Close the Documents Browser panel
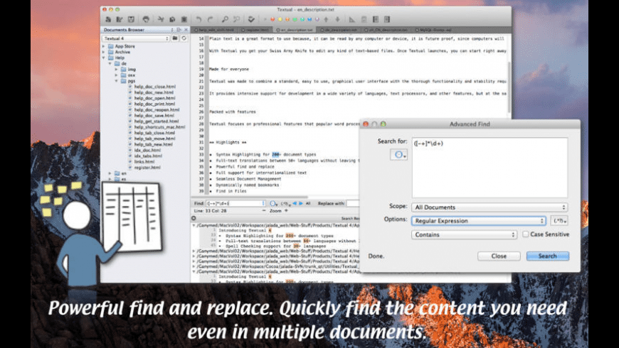This screenshot has height=348, width=619. (x=186, y=30)
